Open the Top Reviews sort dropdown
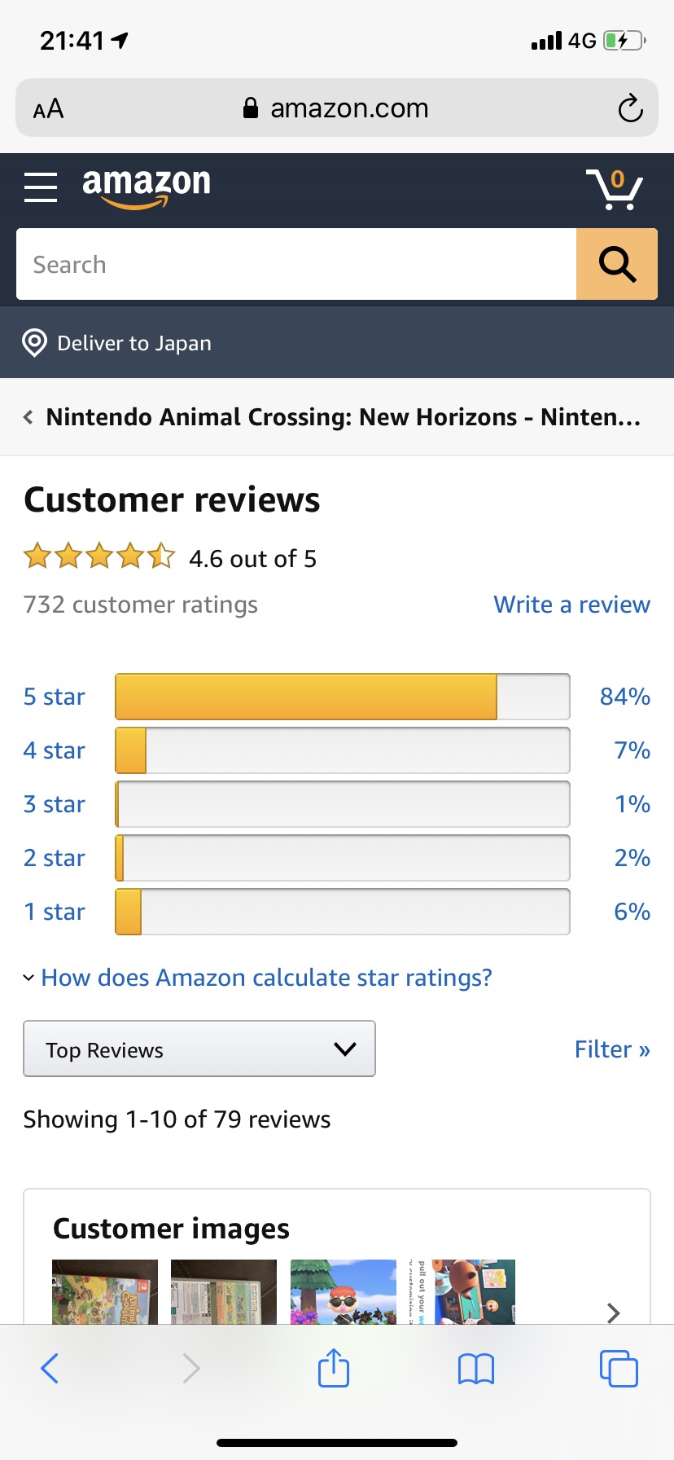Viewport: 674px width, 1460px height. (199, 1049)
